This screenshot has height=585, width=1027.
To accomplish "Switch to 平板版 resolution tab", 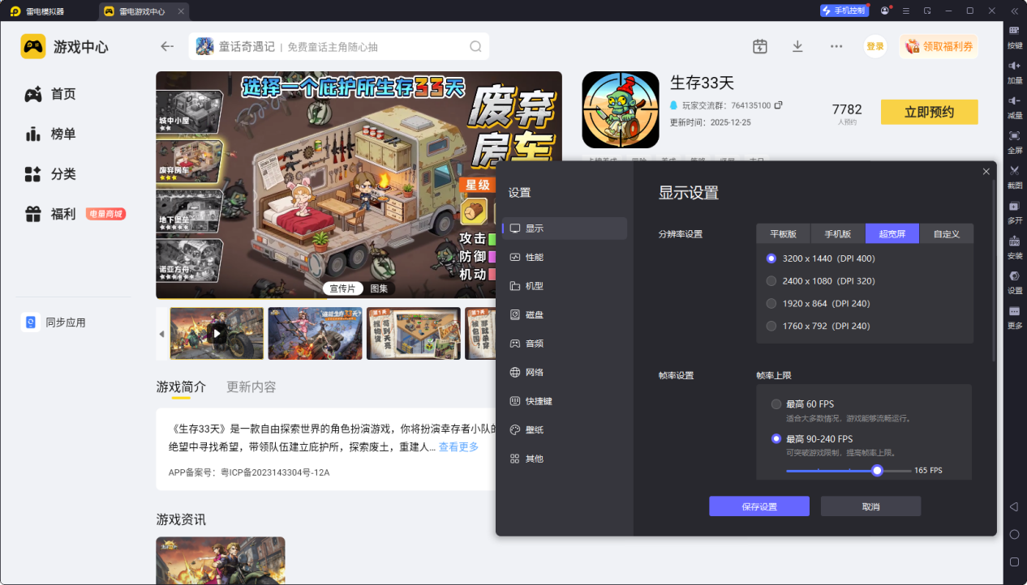I will [784, 233].
